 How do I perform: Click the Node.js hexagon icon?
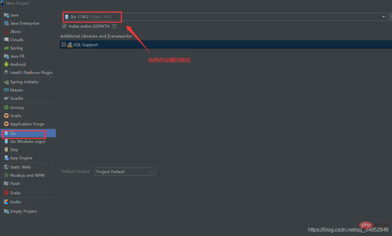[6, 175]
